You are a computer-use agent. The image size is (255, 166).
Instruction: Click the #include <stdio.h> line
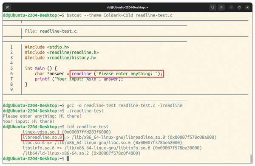click(47, 47)
